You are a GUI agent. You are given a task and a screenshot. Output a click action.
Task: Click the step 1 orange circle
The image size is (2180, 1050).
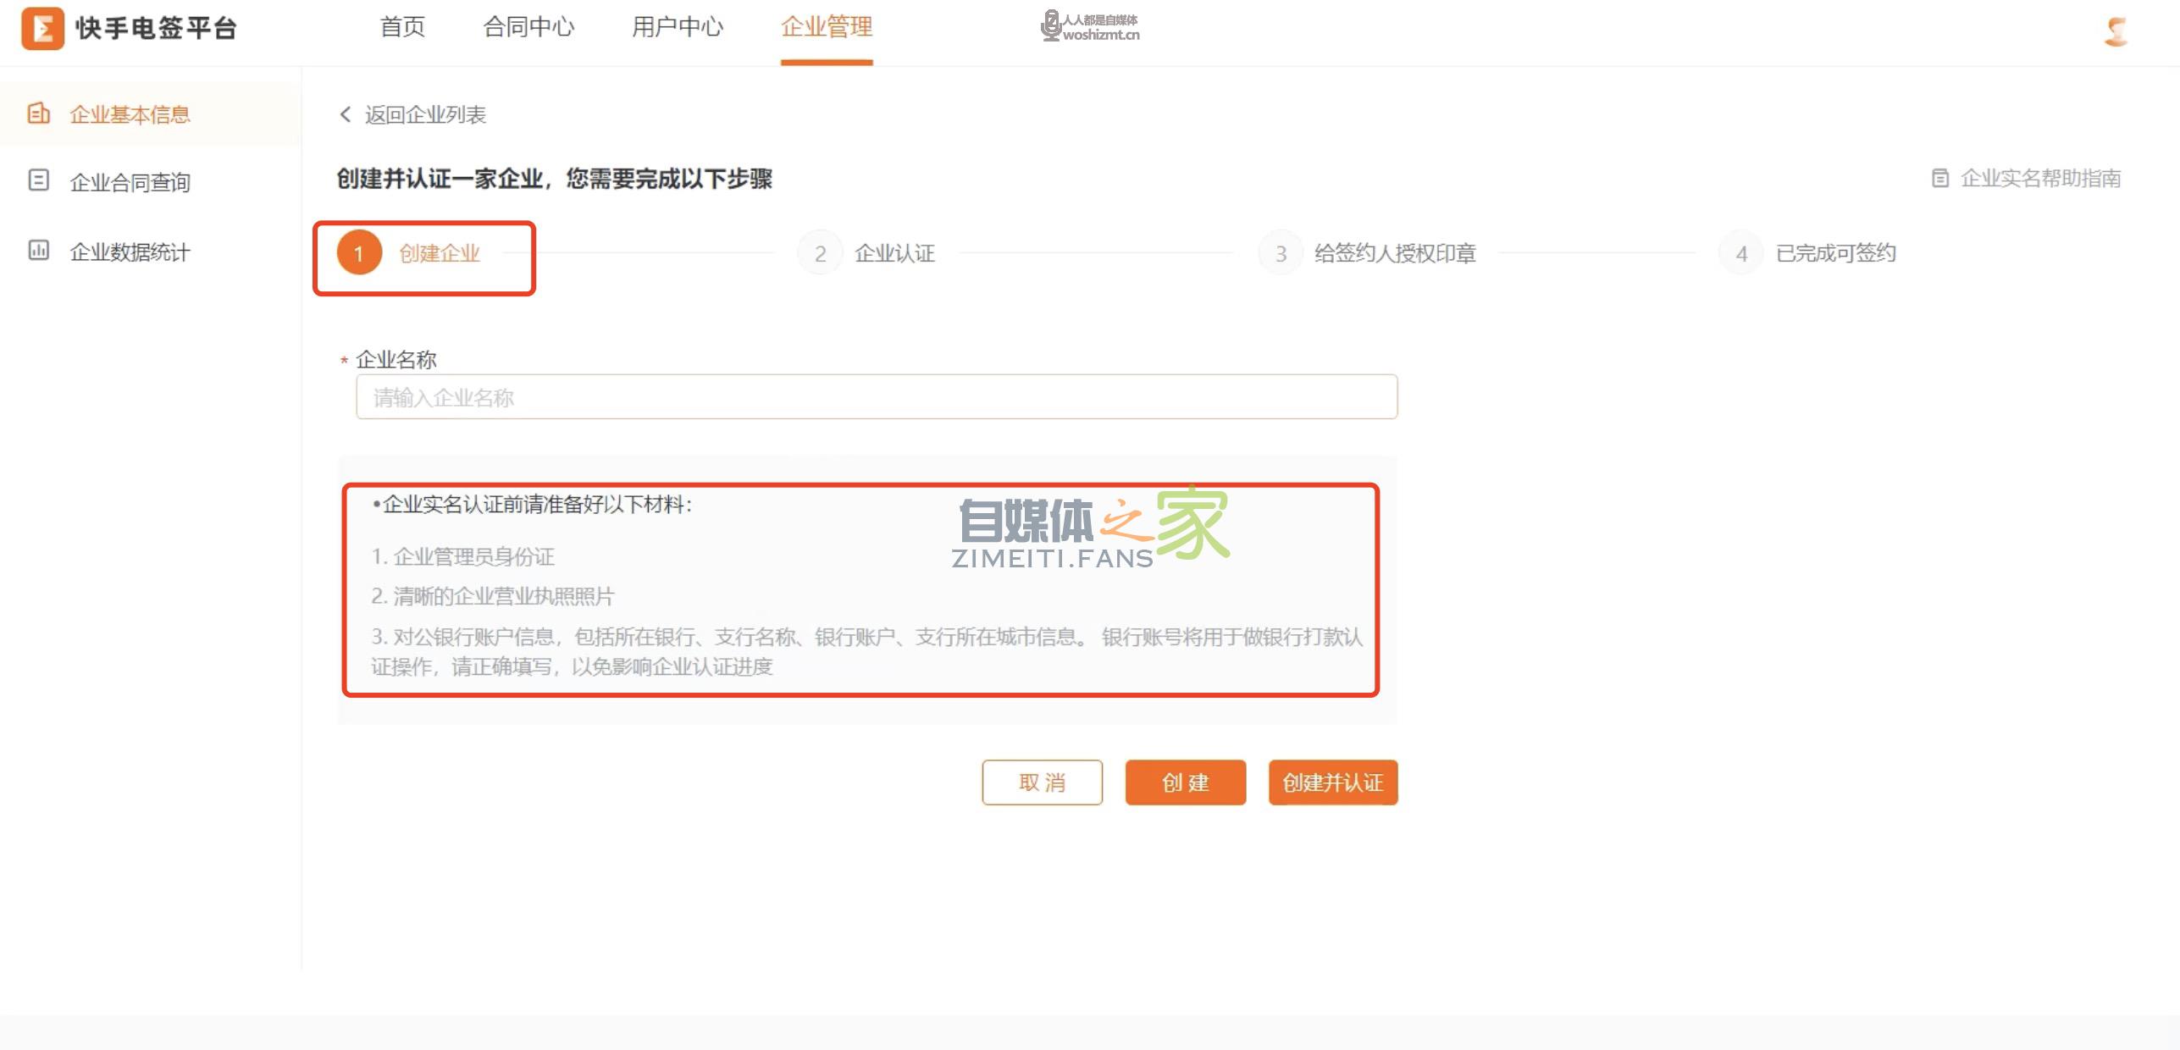coord(359,252)
